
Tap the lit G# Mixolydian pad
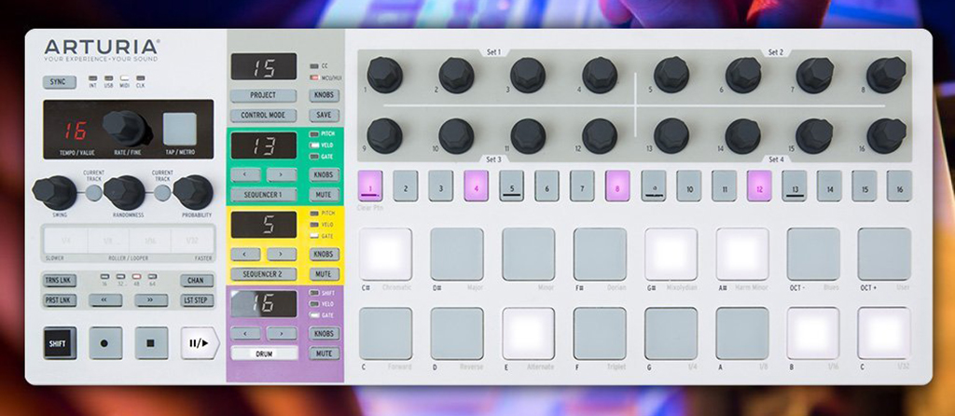click(x=671, y=254)
